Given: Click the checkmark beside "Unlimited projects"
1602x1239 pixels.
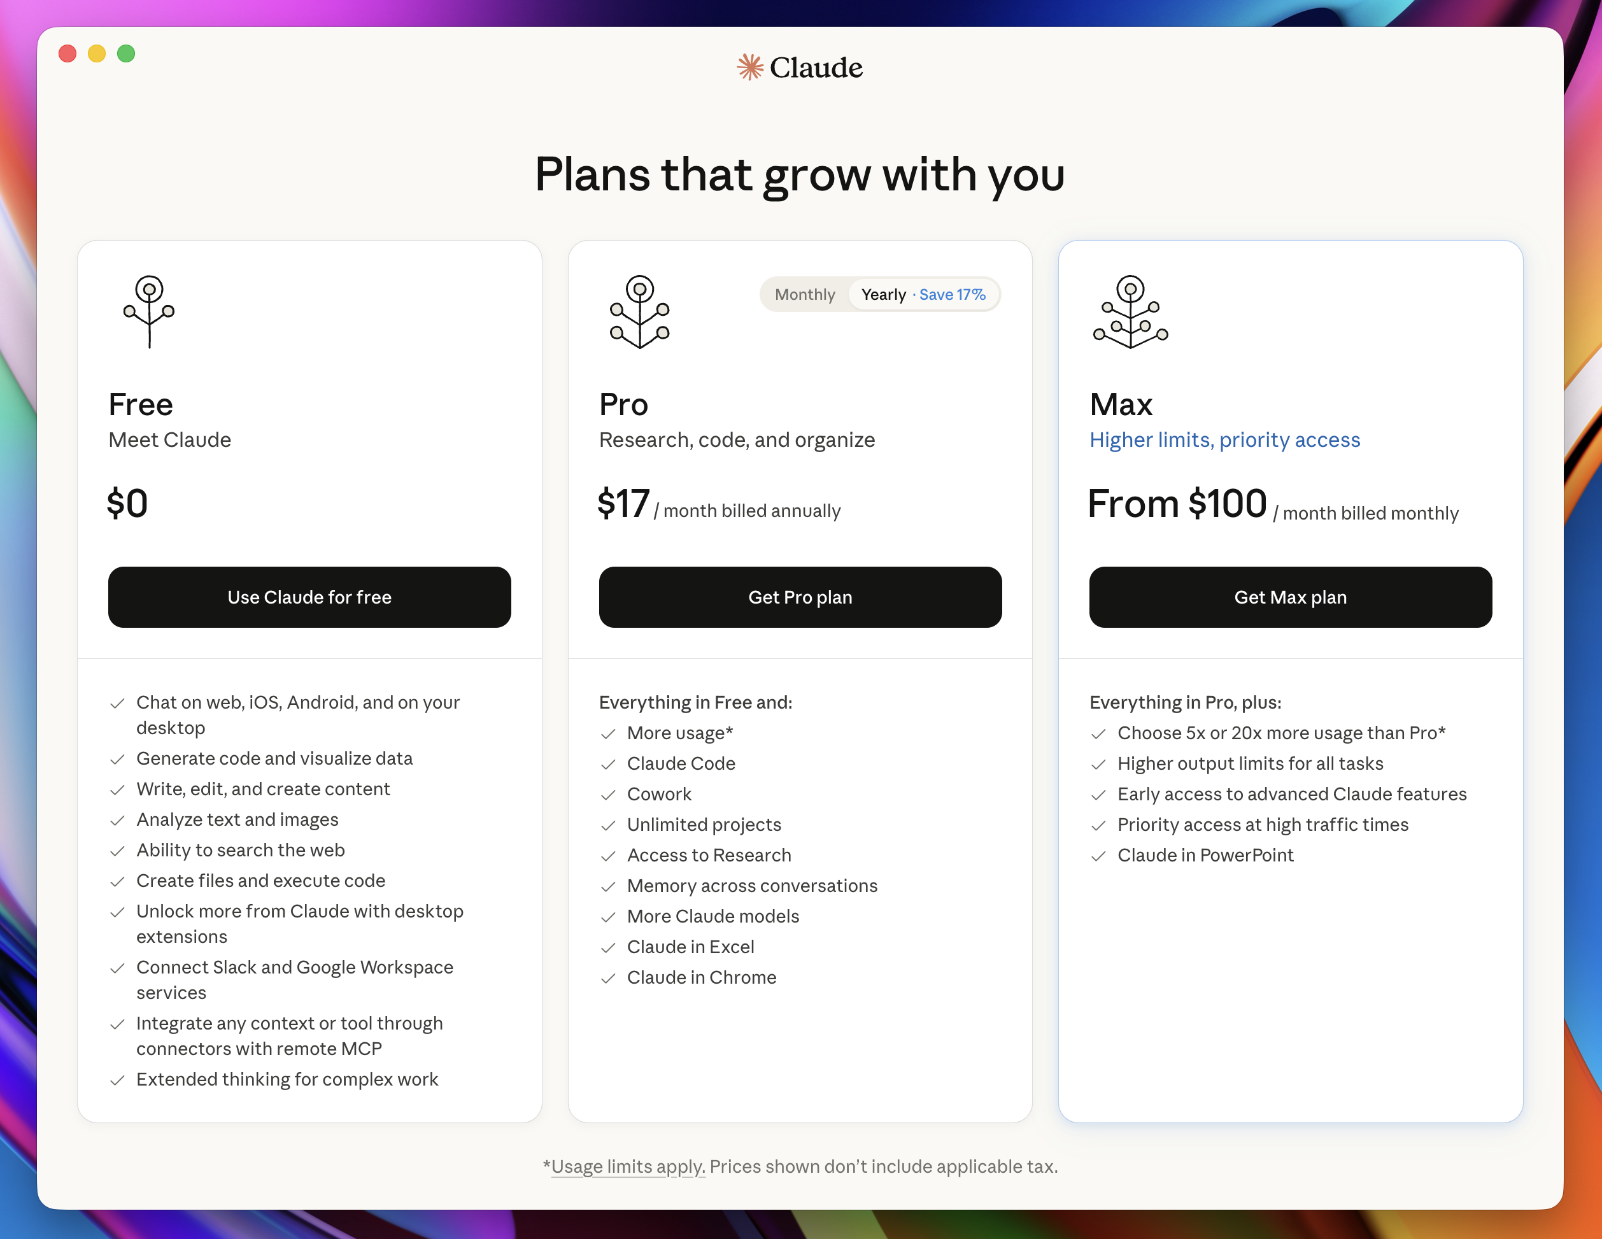Looking at the screenshot, I should pyautogui.click(x=608, y=825).
